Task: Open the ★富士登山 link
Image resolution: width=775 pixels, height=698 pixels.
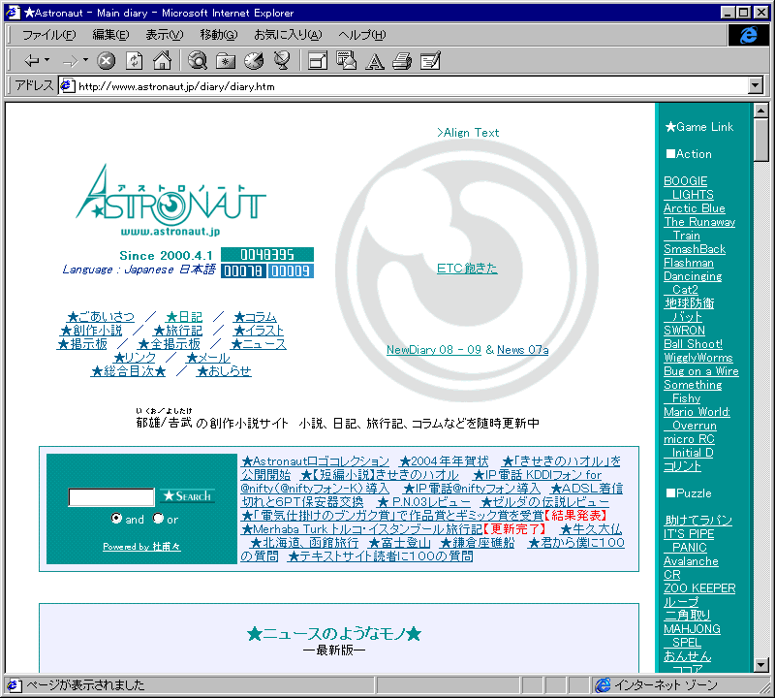Action: (x=399, y=543)
